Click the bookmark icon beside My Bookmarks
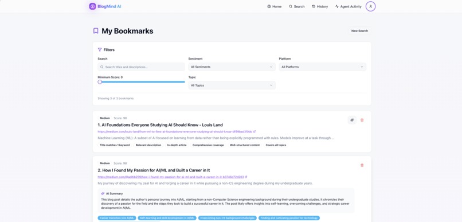This screenshot has height=222, width=462. (x=96, y=30)
